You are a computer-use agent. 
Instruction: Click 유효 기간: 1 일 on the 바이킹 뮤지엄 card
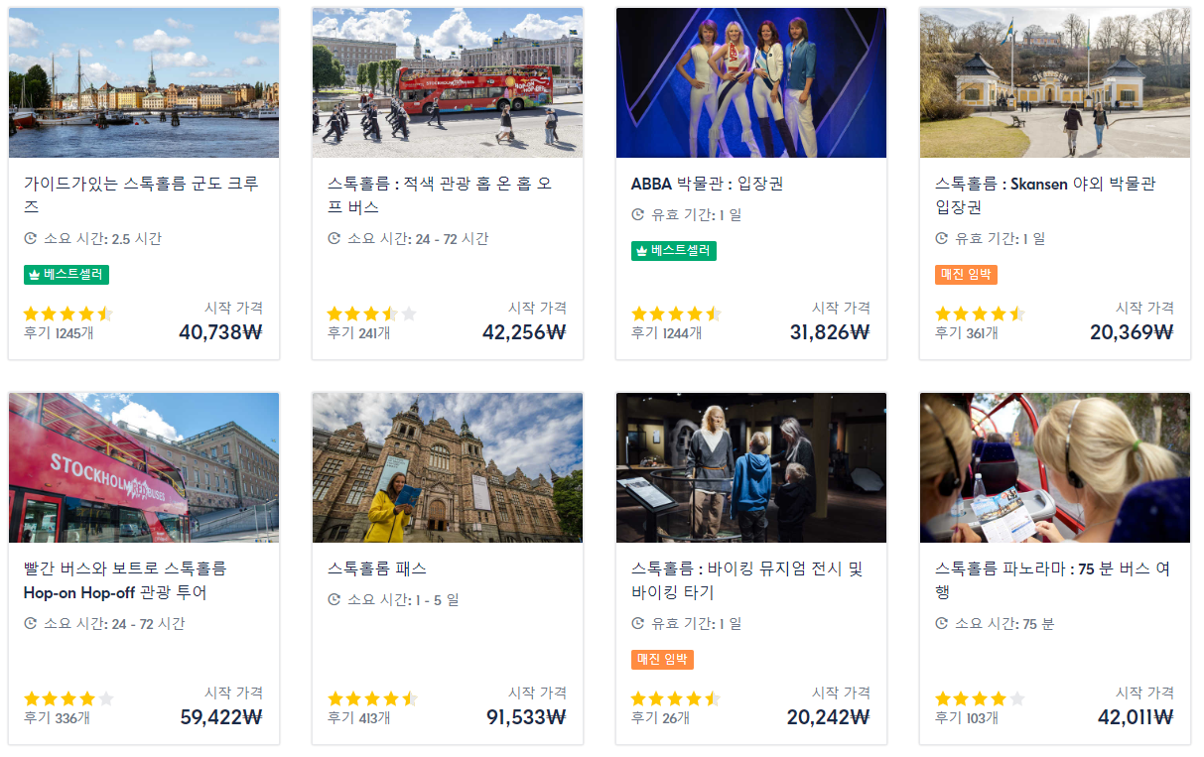[696, 623]
